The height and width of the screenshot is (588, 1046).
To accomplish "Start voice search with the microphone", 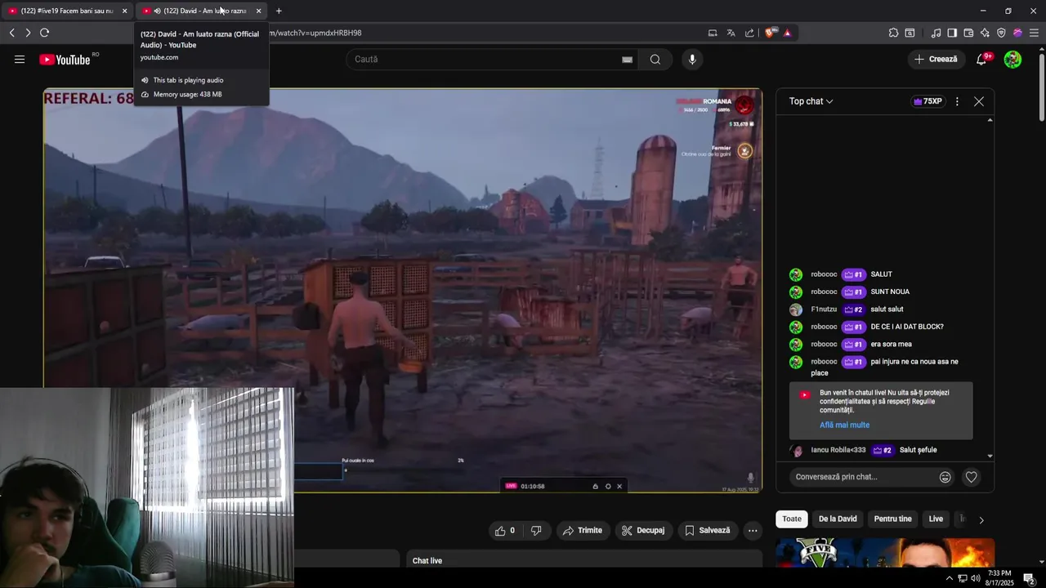I will coord(692,59).
